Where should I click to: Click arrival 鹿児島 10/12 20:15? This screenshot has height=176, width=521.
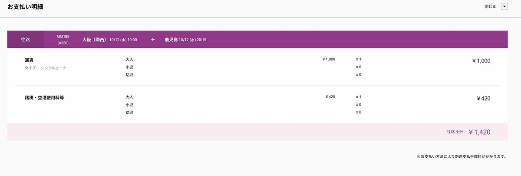185,40
